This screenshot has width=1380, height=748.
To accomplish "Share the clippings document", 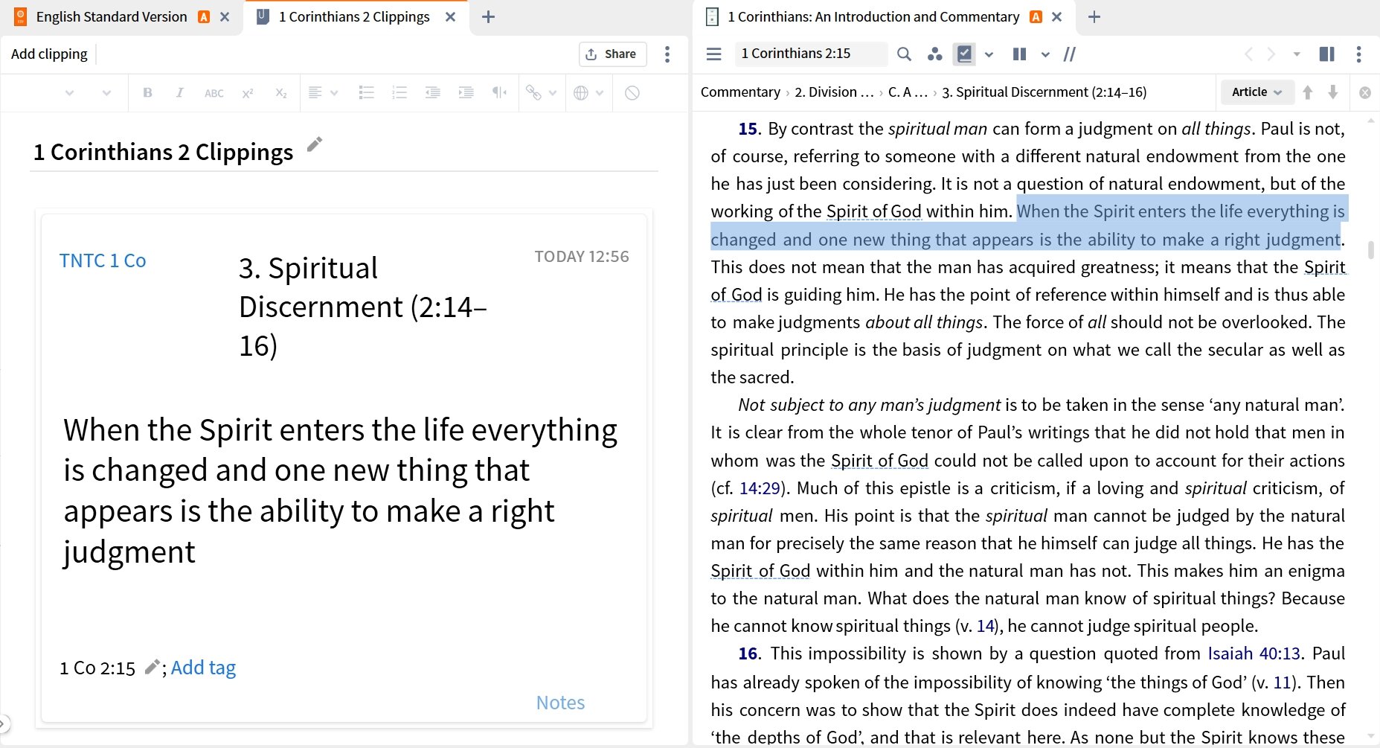I will coord(612,54).
